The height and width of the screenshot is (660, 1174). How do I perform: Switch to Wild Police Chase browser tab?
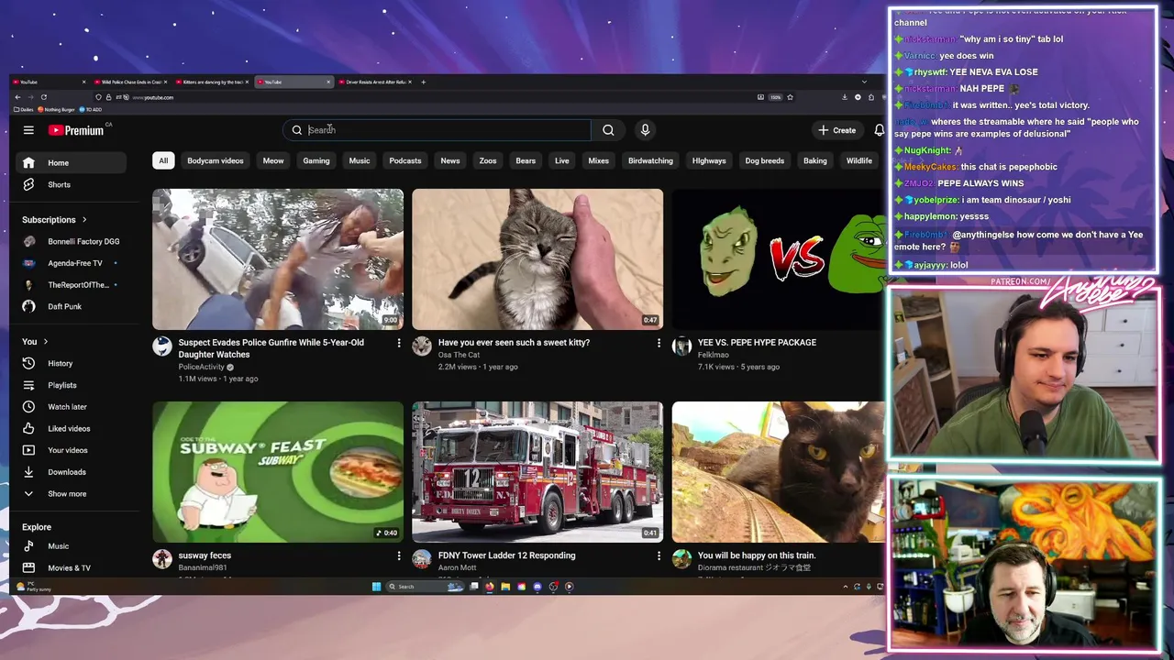pos(129,82)
